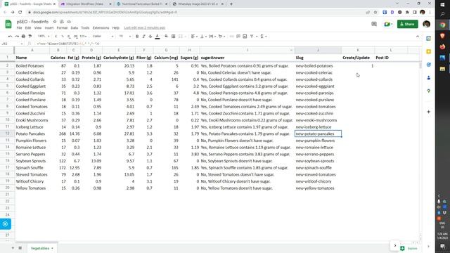Switch to the Integration WordPress browser tab
Screen dimensions: 450x253
[85, 4]
